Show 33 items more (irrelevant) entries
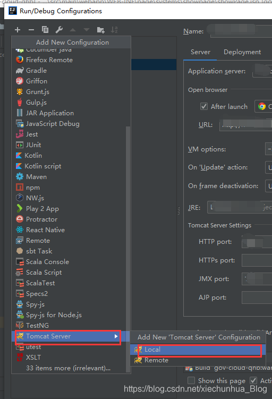Screen dimensions: 272x399 pyautogui.click(x=68, y=368)
